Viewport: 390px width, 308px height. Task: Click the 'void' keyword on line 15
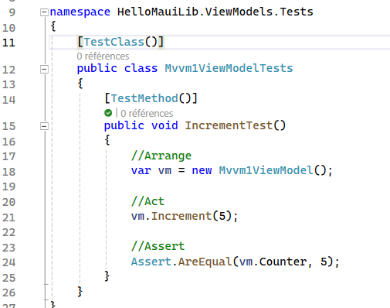click(x=164, y=125)
